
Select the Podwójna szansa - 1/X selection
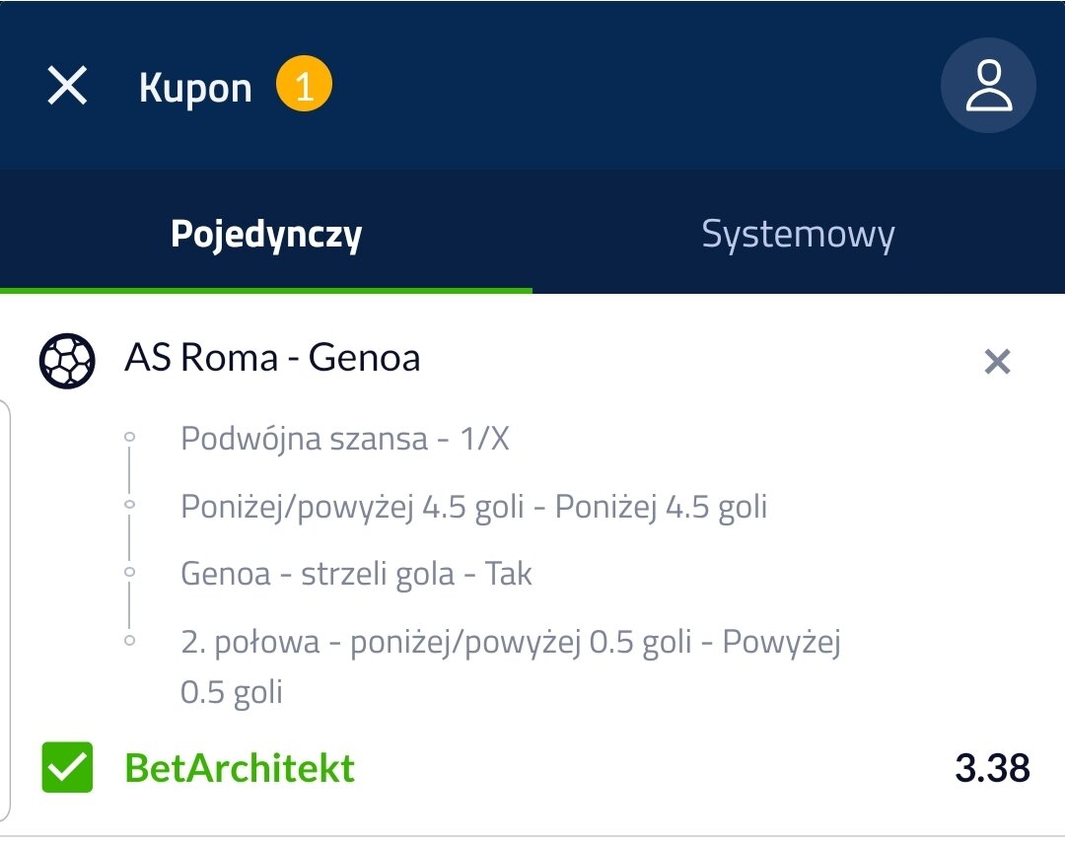click(x=345, y=439)
